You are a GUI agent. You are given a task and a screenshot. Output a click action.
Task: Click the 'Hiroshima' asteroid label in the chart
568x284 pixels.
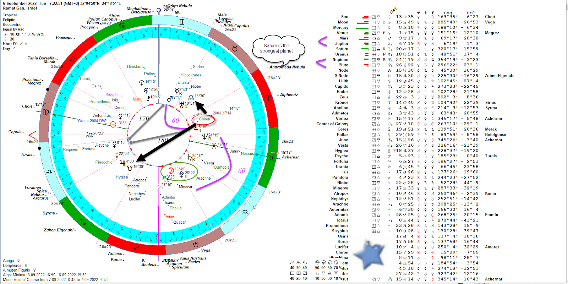[136, 66]
